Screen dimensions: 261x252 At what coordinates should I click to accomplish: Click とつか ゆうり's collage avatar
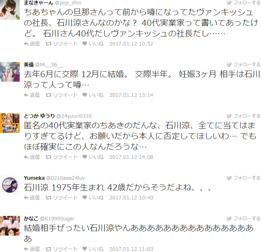10,123
